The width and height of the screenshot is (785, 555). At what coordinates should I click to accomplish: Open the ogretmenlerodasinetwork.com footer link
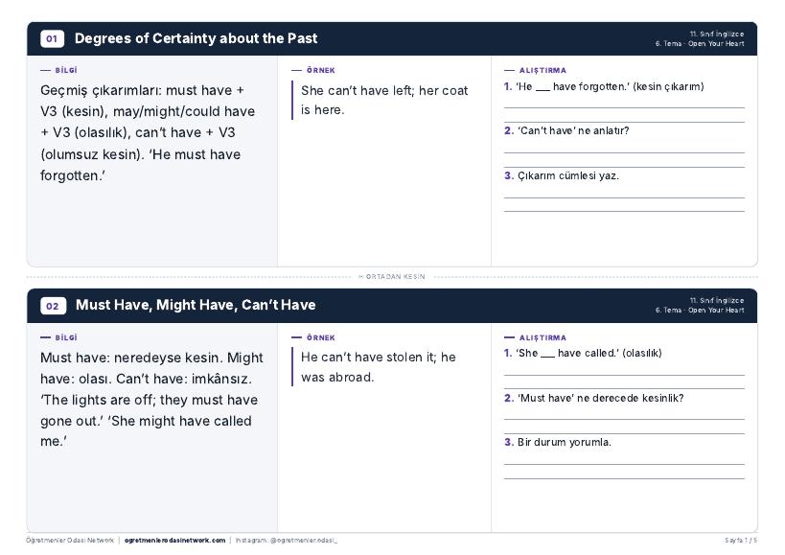coord(174,540)
